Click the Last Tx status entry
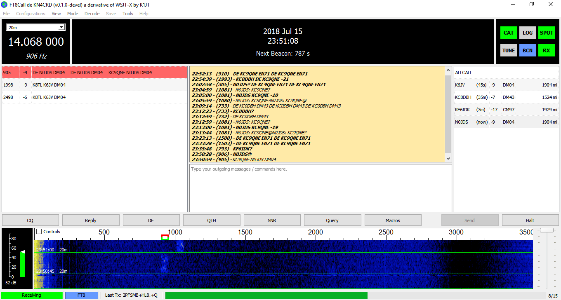561x300 pixels. (x=132, y=295)
